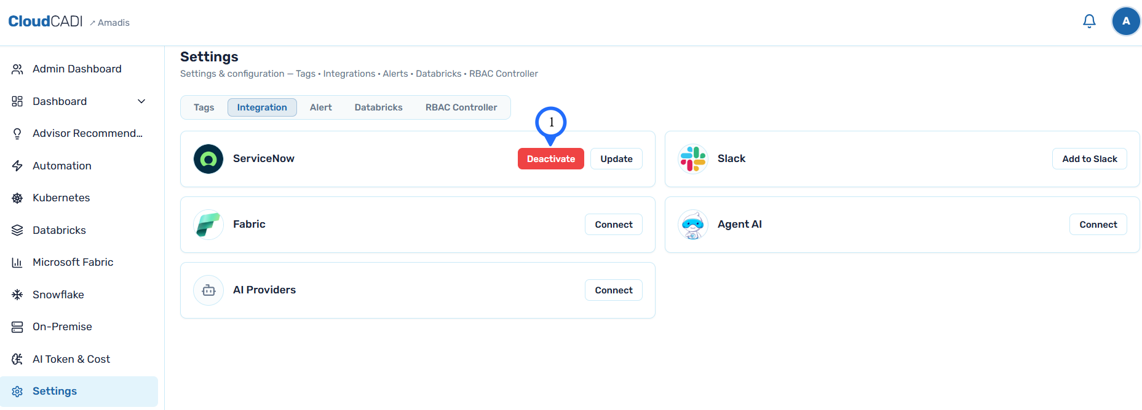Click the ServiceNow card title
This screenshot has height=410, width=1142.
point(264,158)
